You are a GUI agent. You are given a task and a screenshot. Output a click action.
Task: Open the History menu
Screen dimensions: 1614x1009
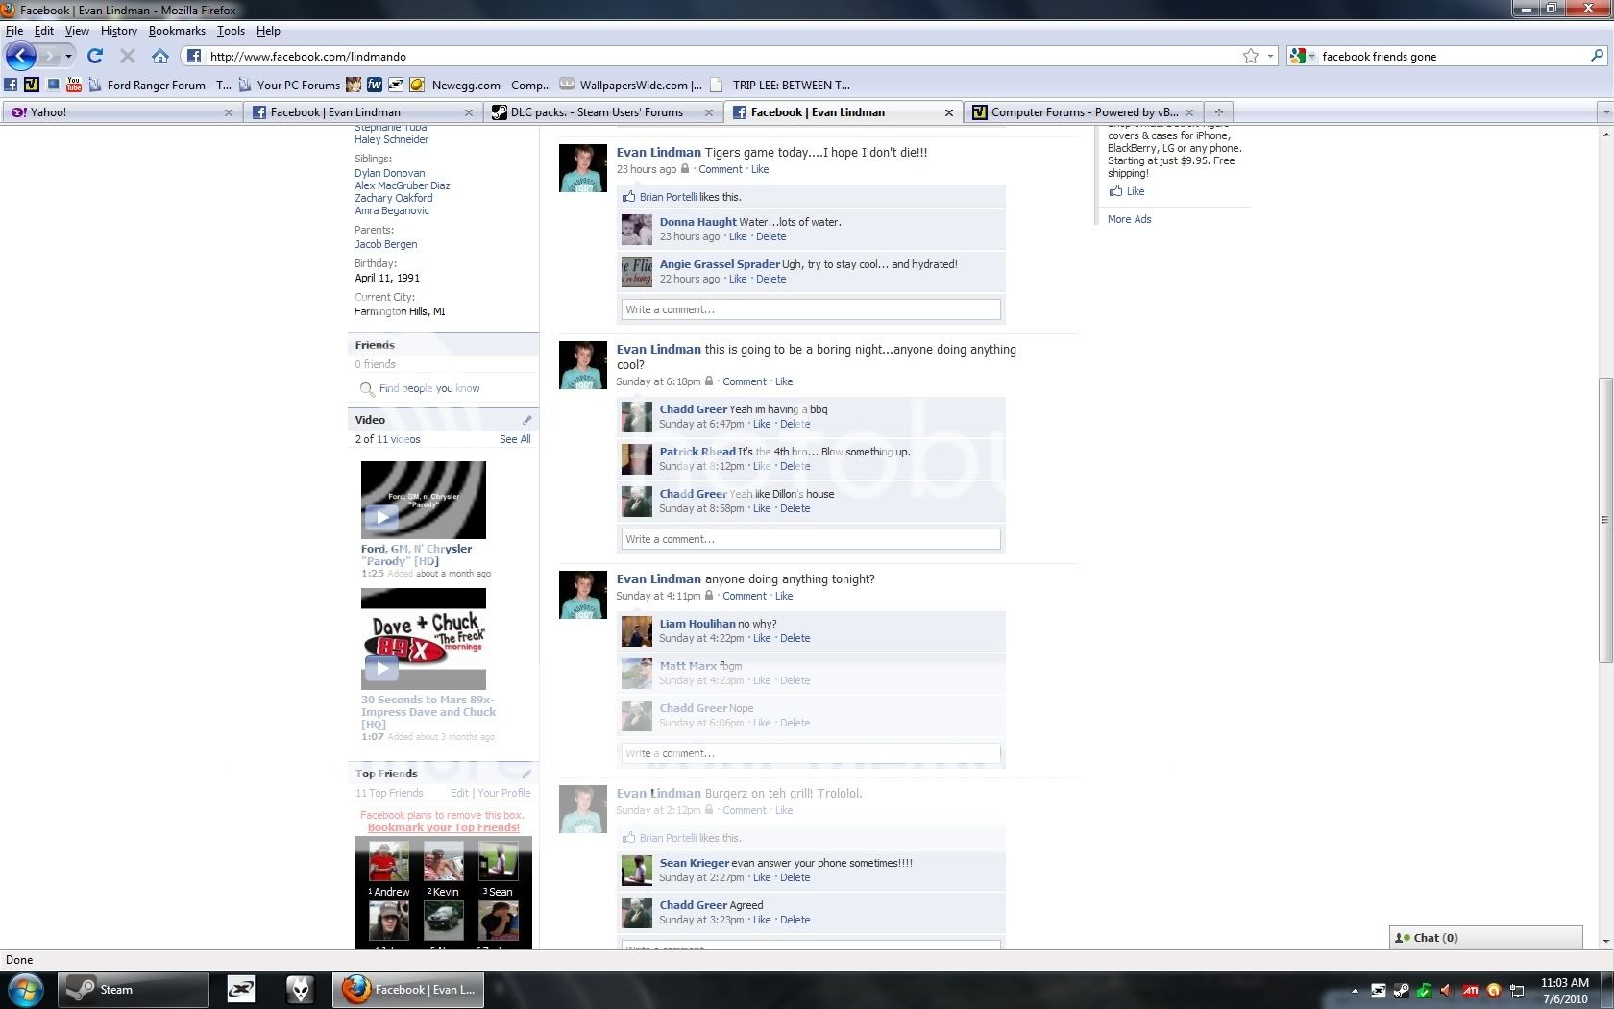119,31
